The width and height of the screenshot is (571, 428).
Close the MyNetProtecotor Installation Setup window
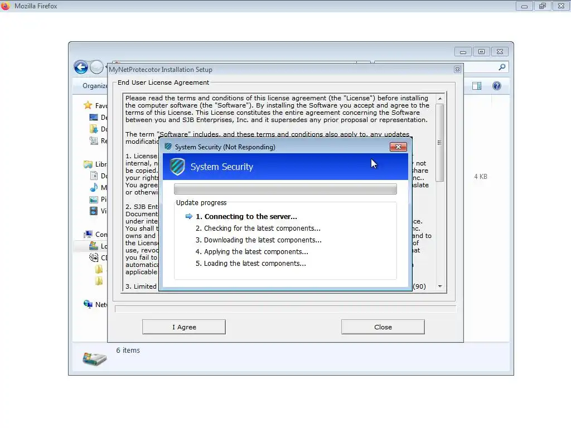point(457,70)
